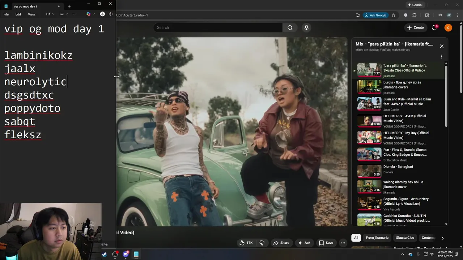The image size is (463, 260).
Task: Focus the YouTube Search field
Action: 218,27
